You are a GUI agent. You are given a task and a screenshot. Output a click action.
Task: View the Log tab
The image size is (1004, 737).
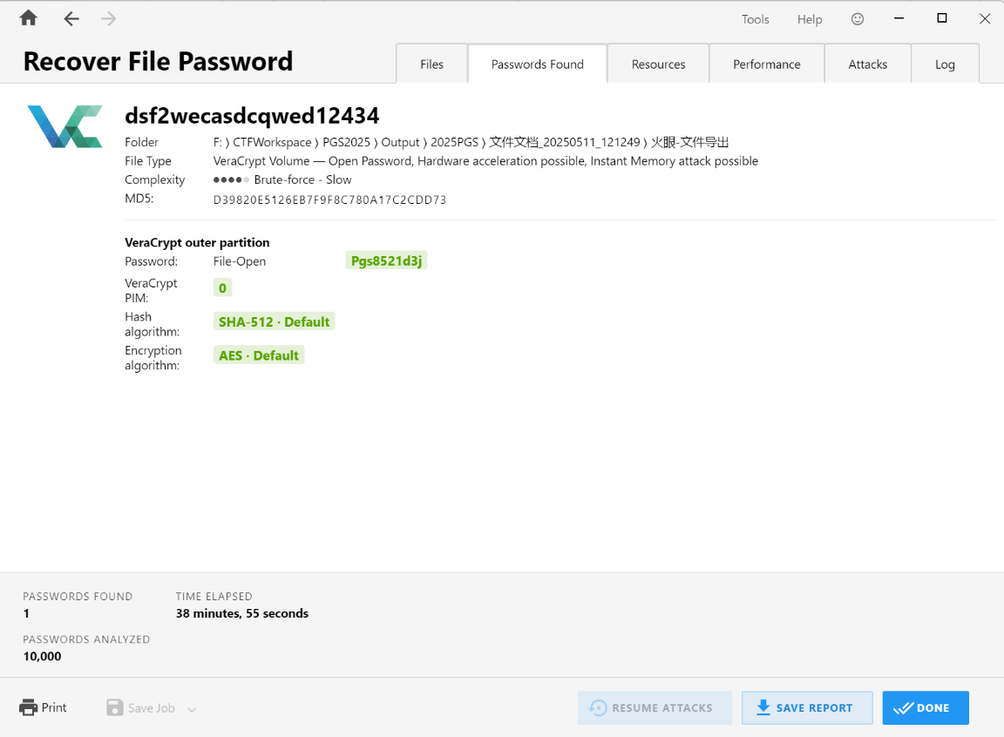click(945, 64)
